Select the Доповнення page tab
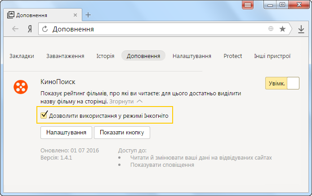 [143, 56]
